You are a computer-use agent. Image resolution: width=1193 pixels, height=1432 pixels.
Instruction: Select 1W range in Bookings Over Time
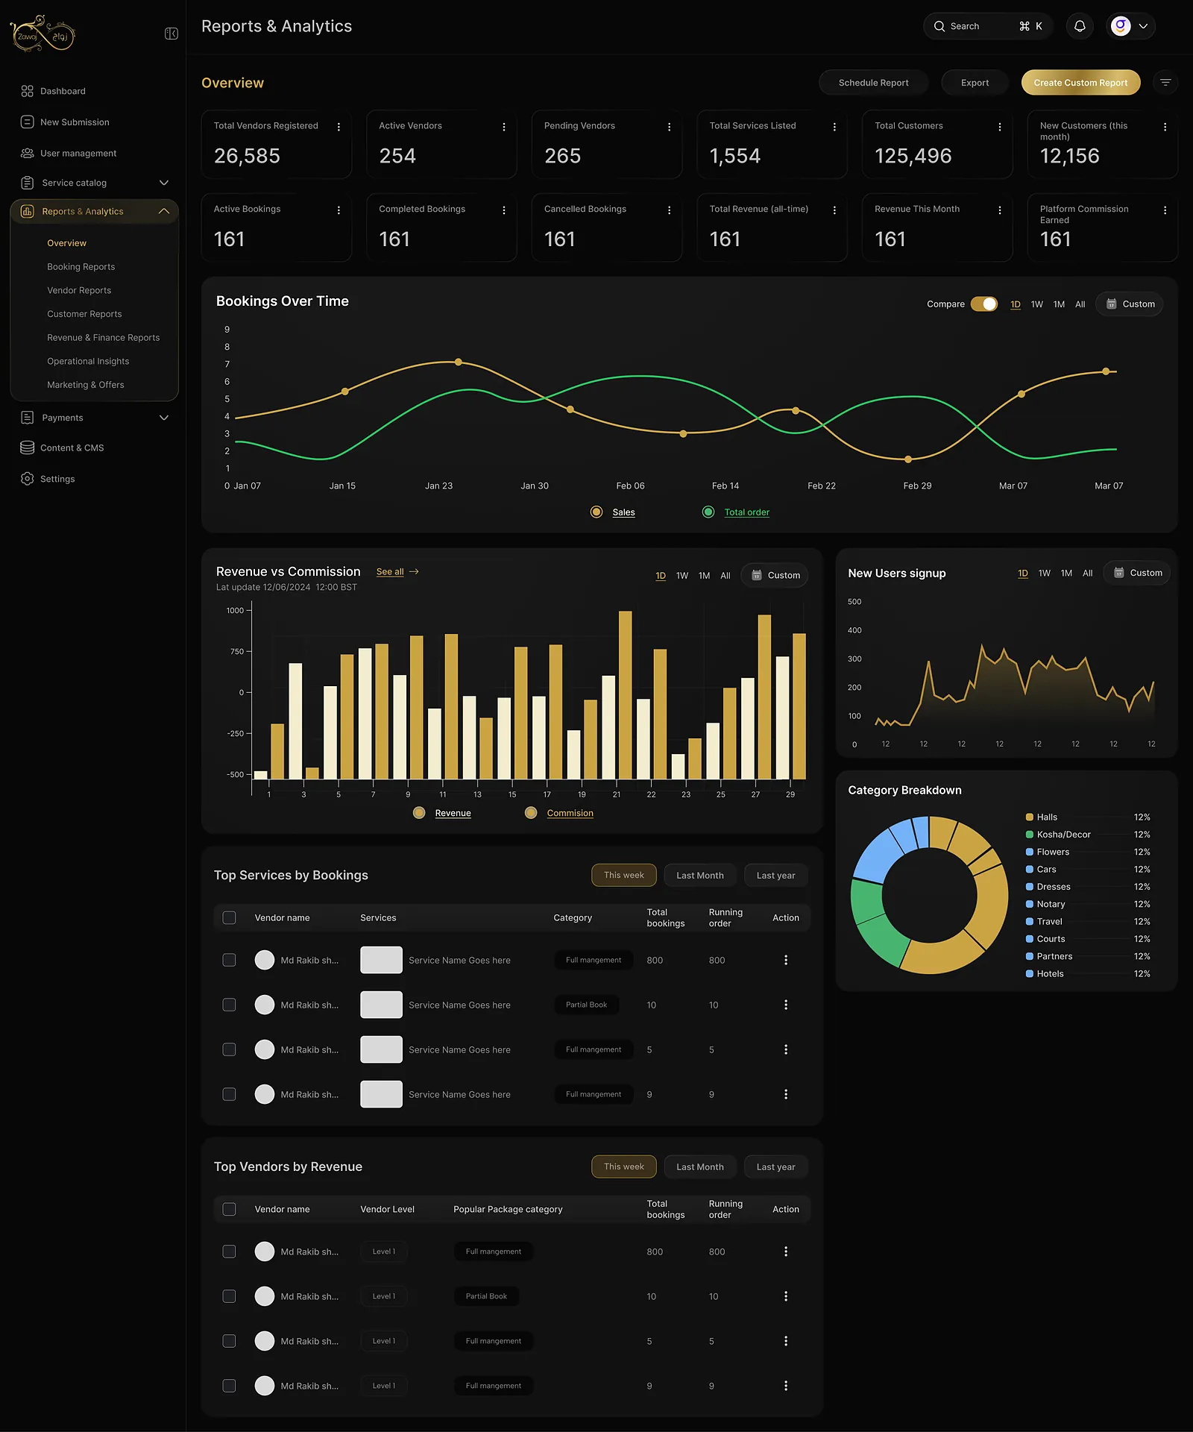click(x=1036, y=304)
